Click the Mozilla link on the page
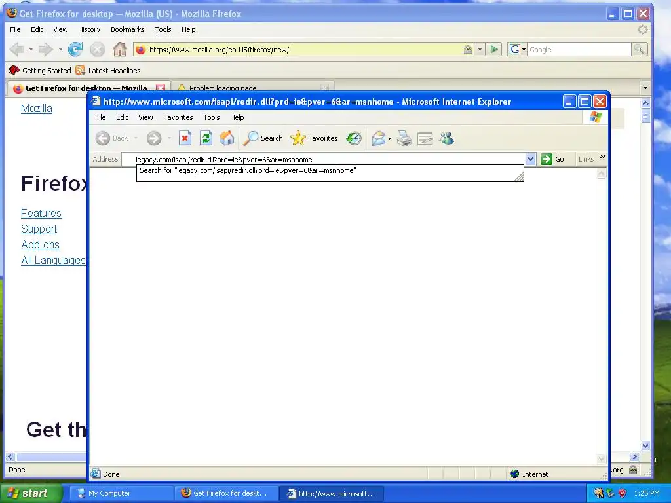Screen dimensions: 671x503 click(x=37, y=109)
